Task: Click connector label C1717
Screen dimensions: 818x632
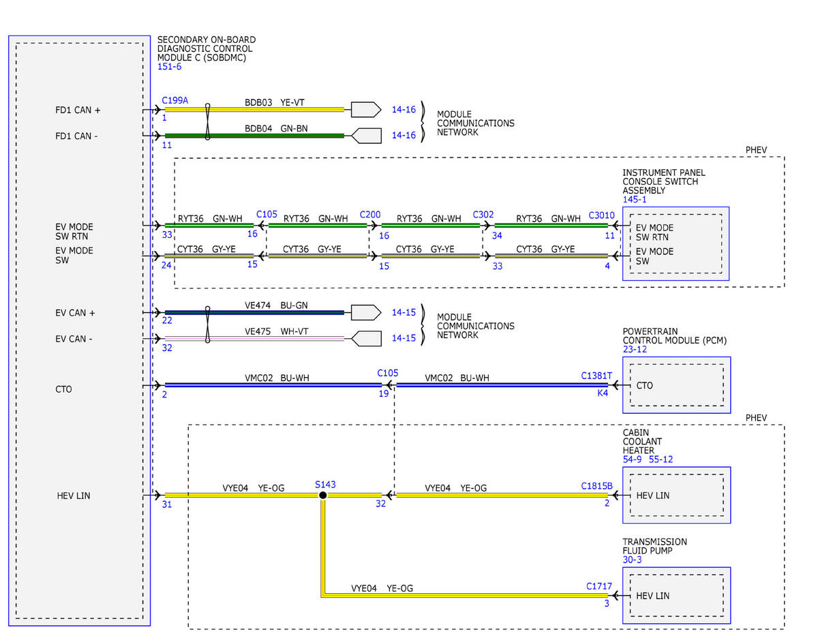Action: pos(599,586)
